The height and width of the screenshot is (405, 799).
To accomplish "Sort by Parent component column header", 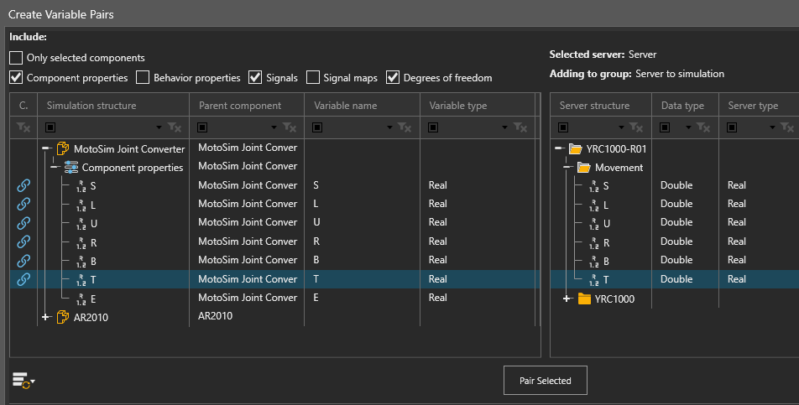I will click(240, 106).
